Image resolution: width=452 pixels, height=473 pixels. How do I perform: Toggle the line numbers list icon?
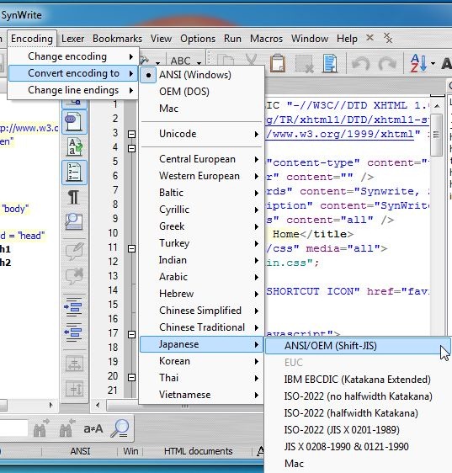tap(74, 173)
